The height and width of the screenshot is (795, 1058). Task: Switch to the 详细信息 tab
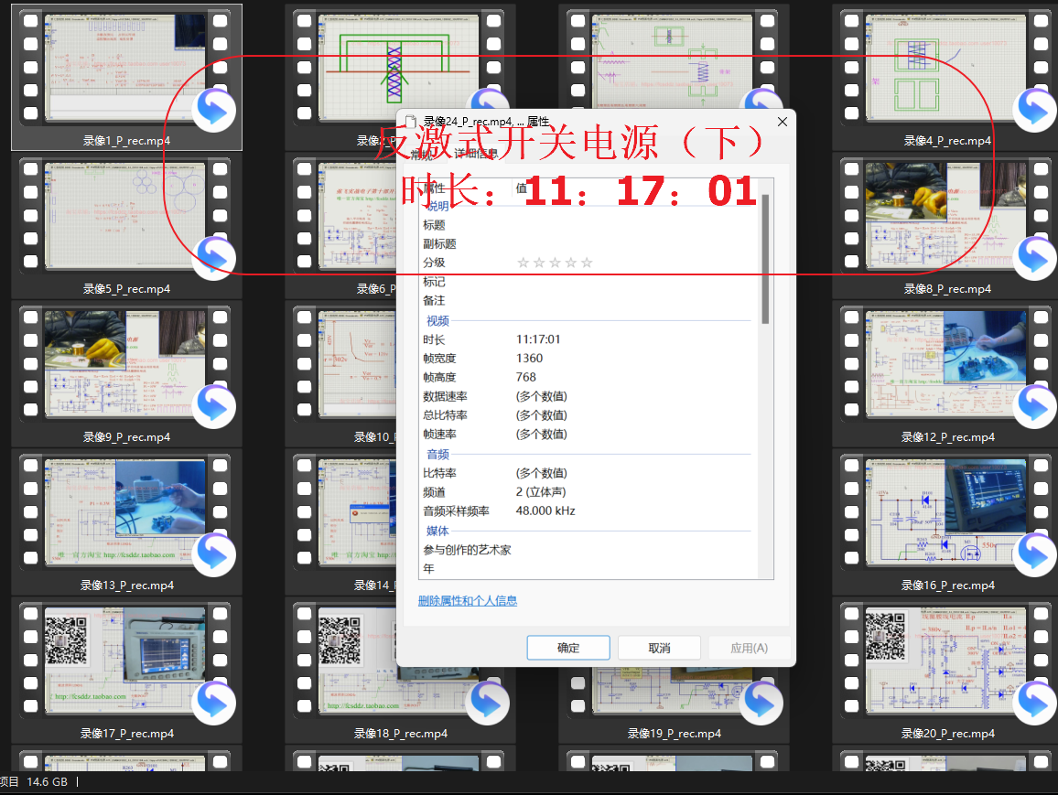476,154
